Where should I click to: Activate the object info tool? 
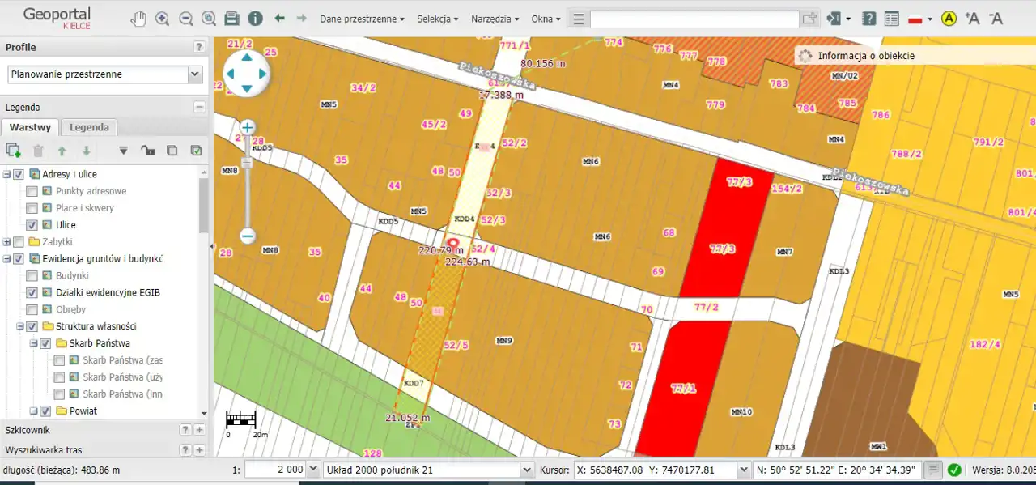(x=255, y=19)
